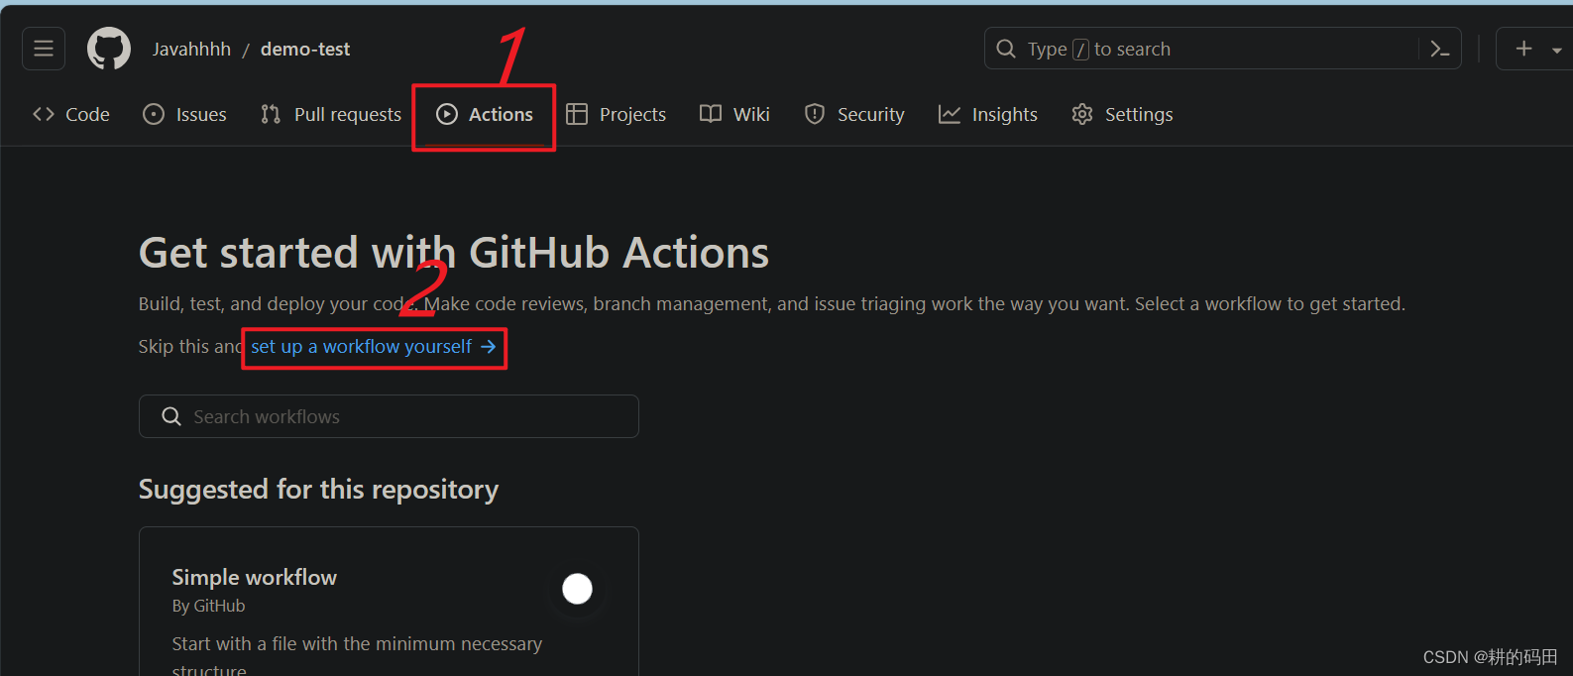Image resolution: width=1573 pixels, height=676 pixels.
Task: Click the Suggested for this repository heading
Action: [x=318, y=489]
